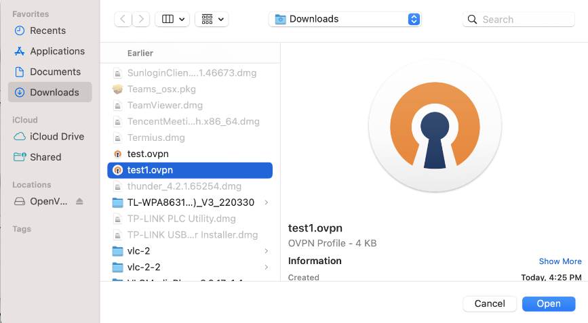The height and width of the screenshot is (323, 588).
Task: Click the large OpenVPN preview thumbnail
Action: pyautogui.click(x=435, y=126)
